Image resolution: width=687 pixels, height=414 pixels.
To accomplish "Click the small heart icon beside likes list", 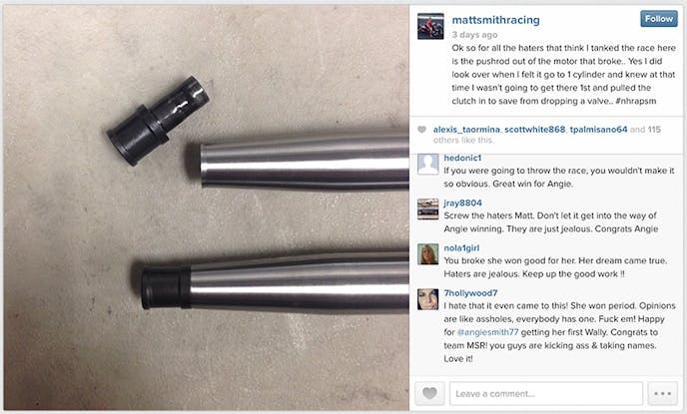I will click(x=421, y=130).
